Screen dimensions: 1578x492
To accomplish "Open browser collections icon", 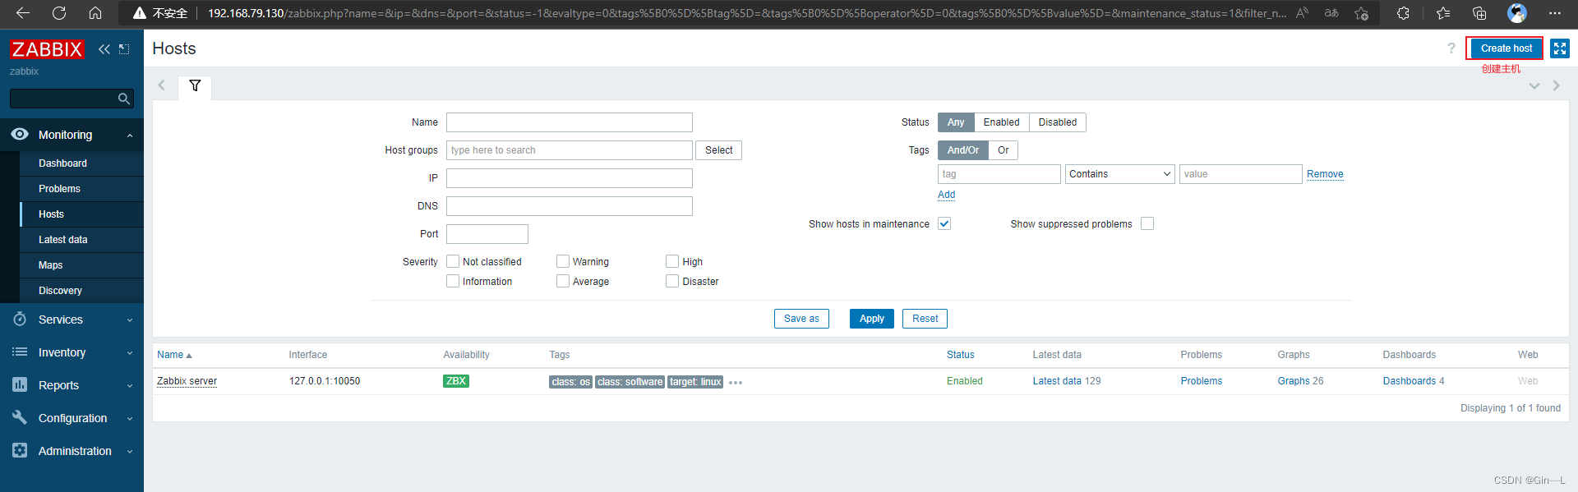I will coord(1479,13).
